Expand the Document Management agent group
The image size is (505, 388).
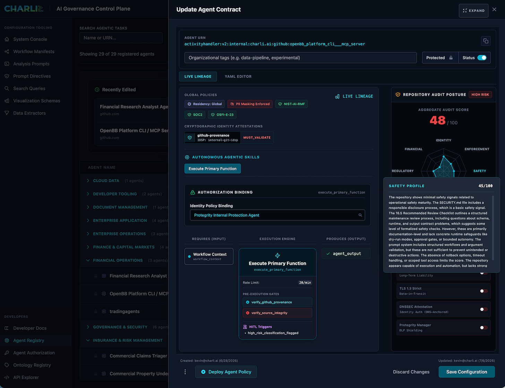tap(88, 207)
